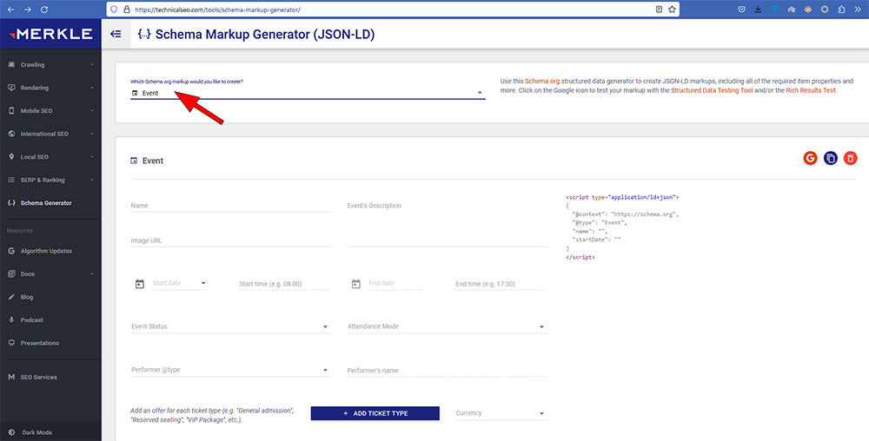This screenshot has height=441, width=869.
Task: Open the Currency dropdown
Action: 501,413
